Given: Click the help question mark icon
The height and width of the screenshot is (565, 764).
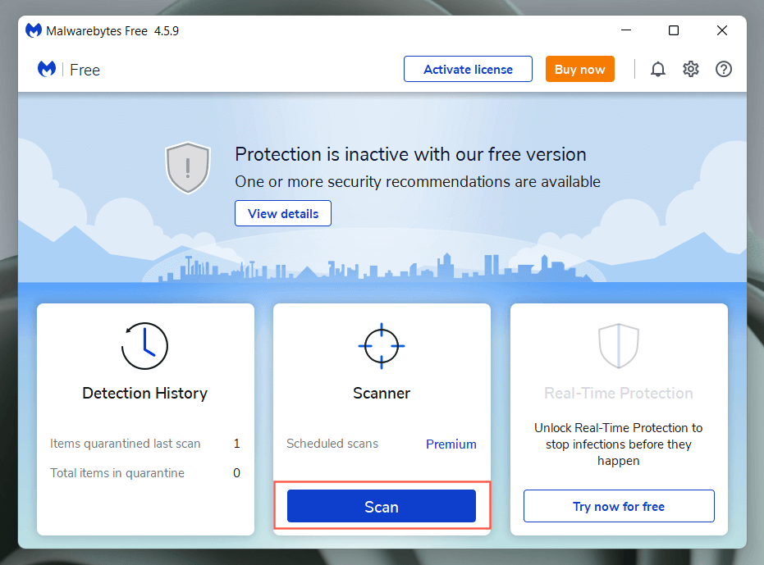Looking at the screenshot, I should [724, 70].
